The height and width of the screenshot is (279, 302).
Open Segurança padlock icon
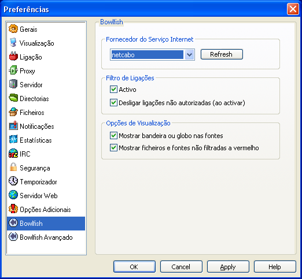13,168
